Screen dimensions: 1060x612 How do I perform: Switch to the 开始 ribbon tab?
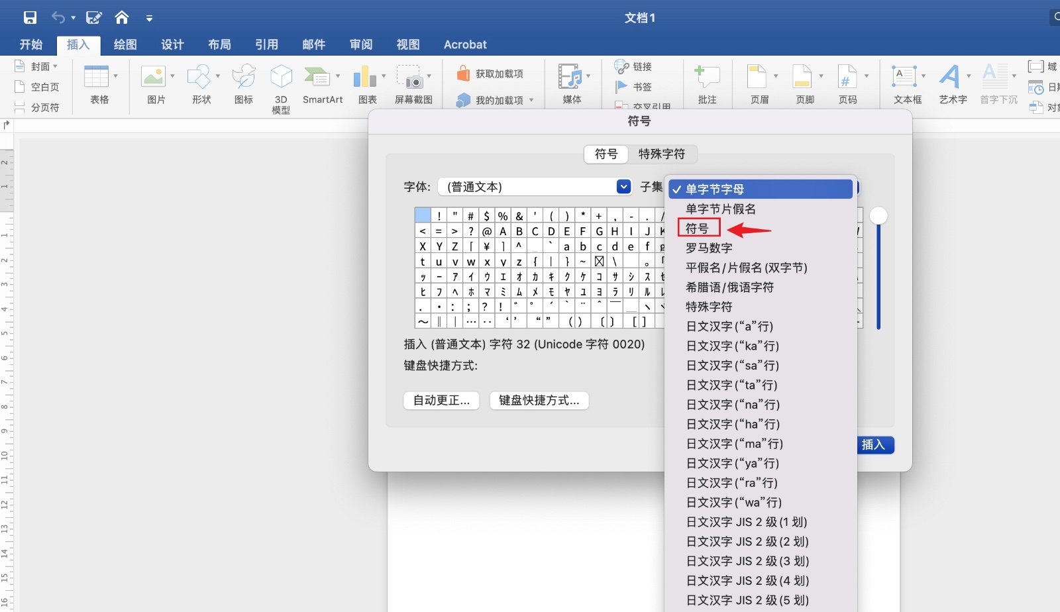point(30,44)
